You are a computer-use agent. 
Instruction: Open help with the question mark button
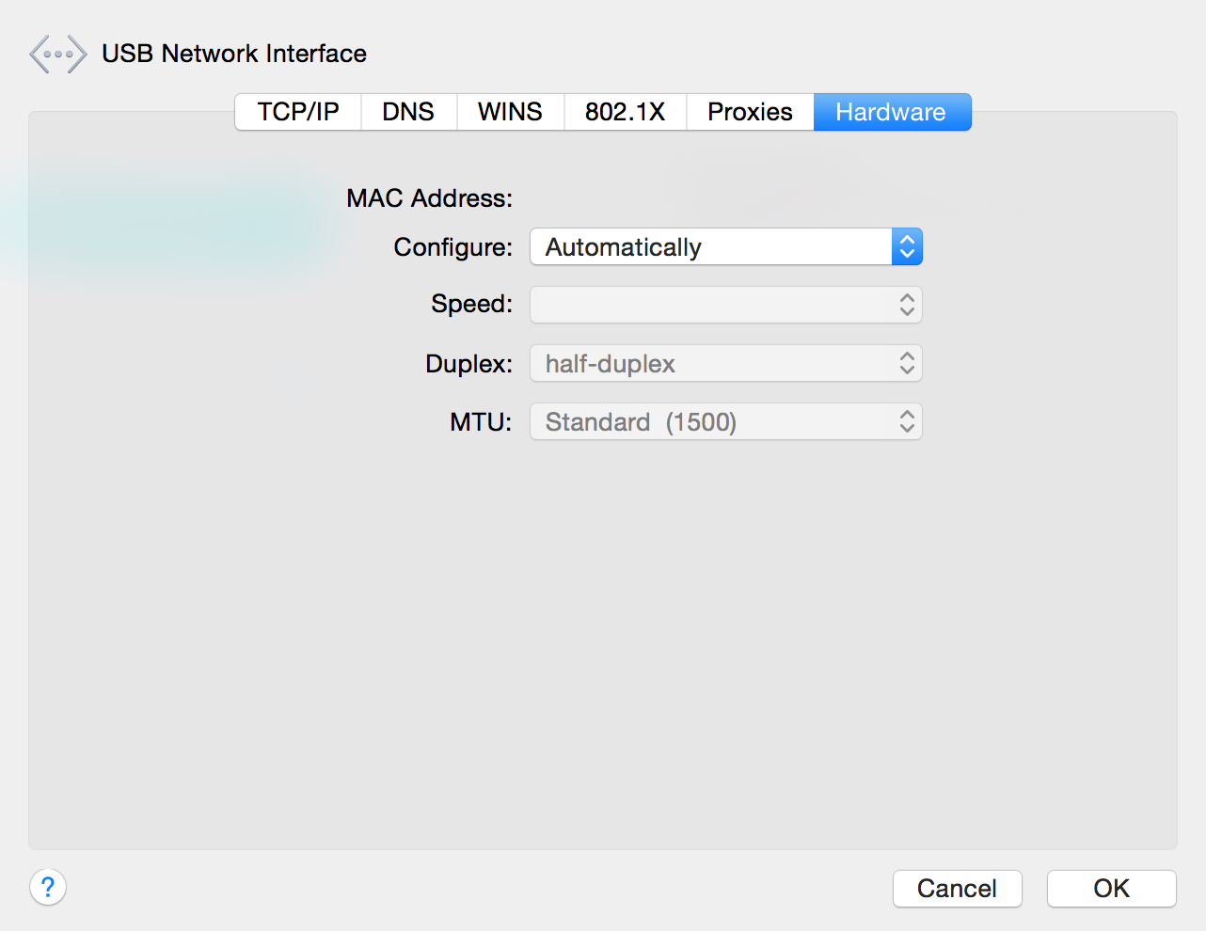pyautogui.click(x=48, y=887)
